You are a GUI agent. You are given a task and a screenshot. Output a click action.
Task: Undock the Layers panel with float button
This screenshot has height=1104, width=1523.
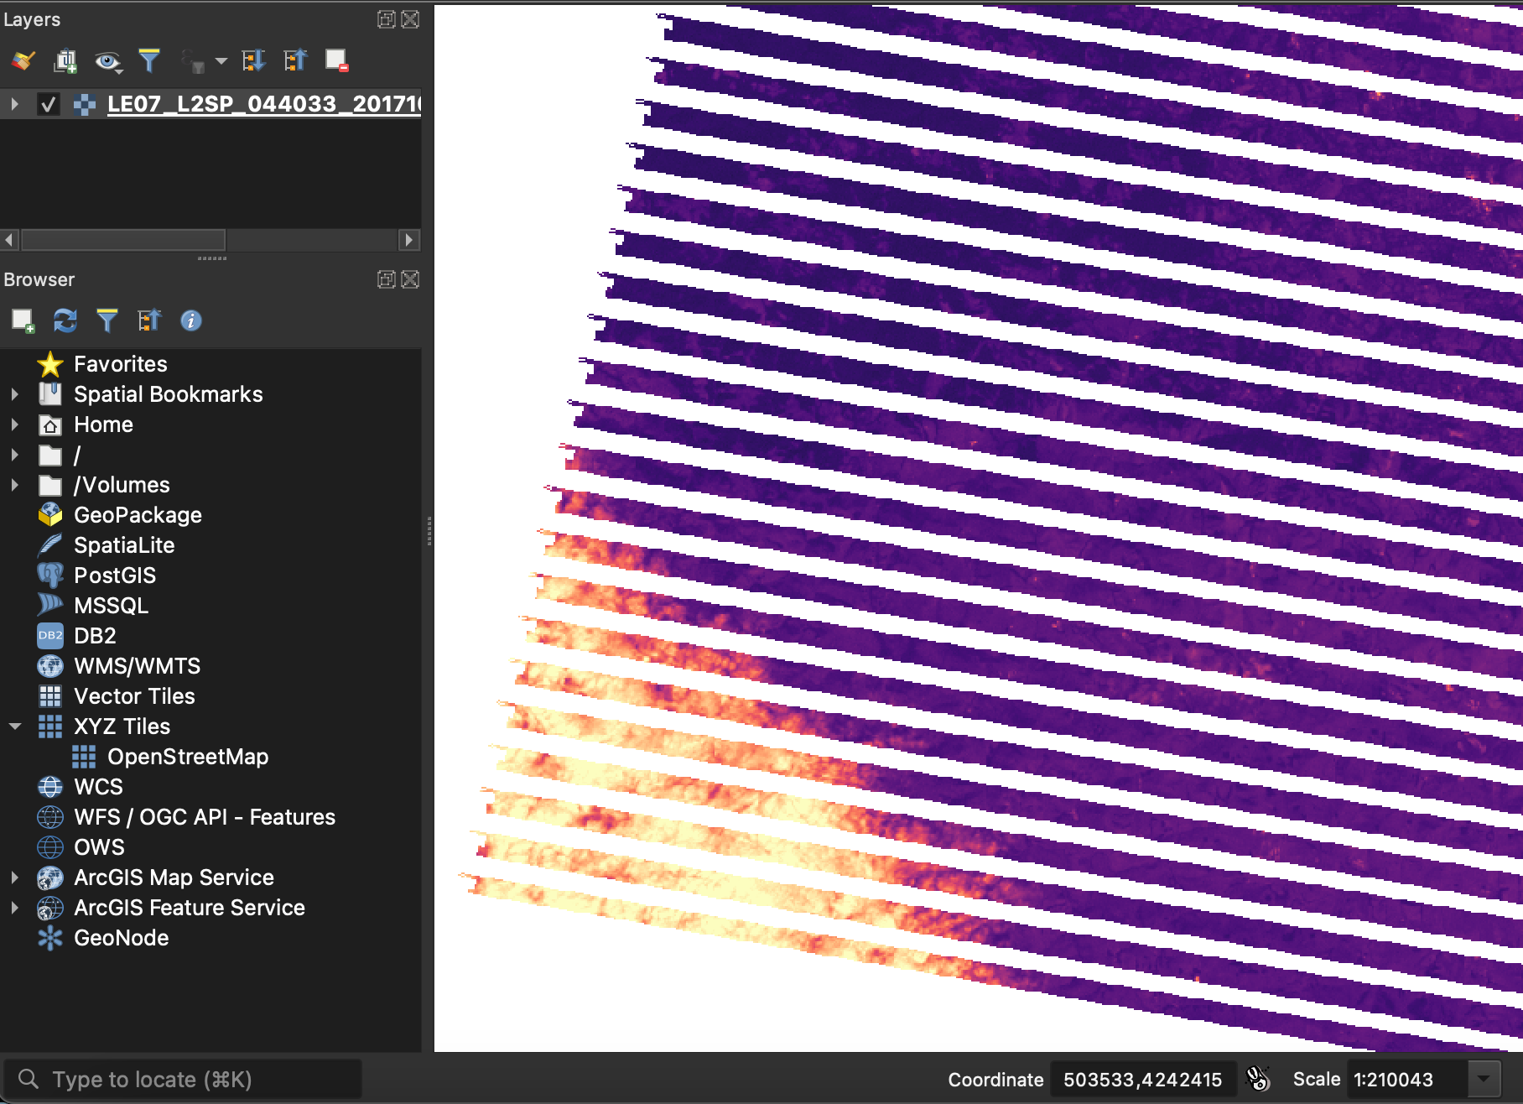pos(386,19)
